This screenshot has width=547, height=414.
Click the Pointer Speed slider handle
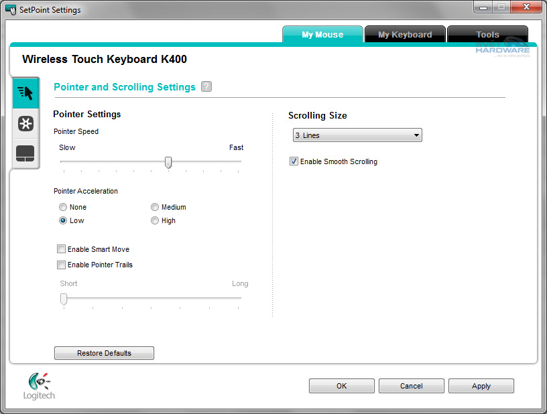(168, 162)
